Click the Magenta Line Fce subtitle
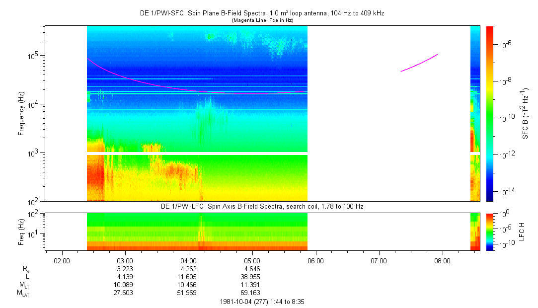 click(x=262, y=20)
